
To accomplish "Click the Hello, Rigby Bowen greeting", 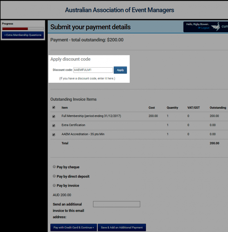I will [x=198, y=24].
